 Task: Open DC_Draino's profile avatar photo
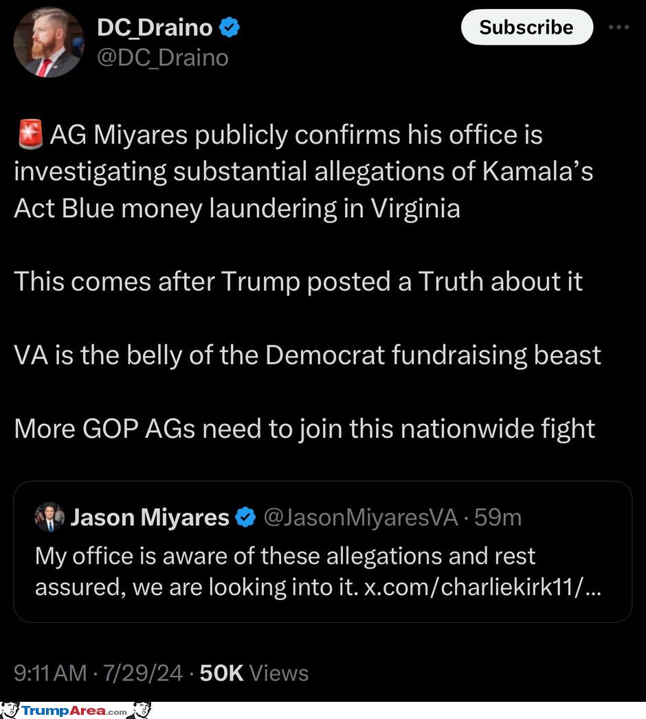(49, 42)
